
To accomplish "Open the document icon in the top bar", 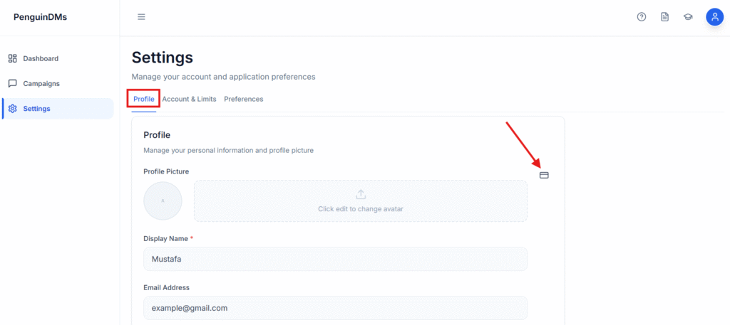I will click(664, 17).
